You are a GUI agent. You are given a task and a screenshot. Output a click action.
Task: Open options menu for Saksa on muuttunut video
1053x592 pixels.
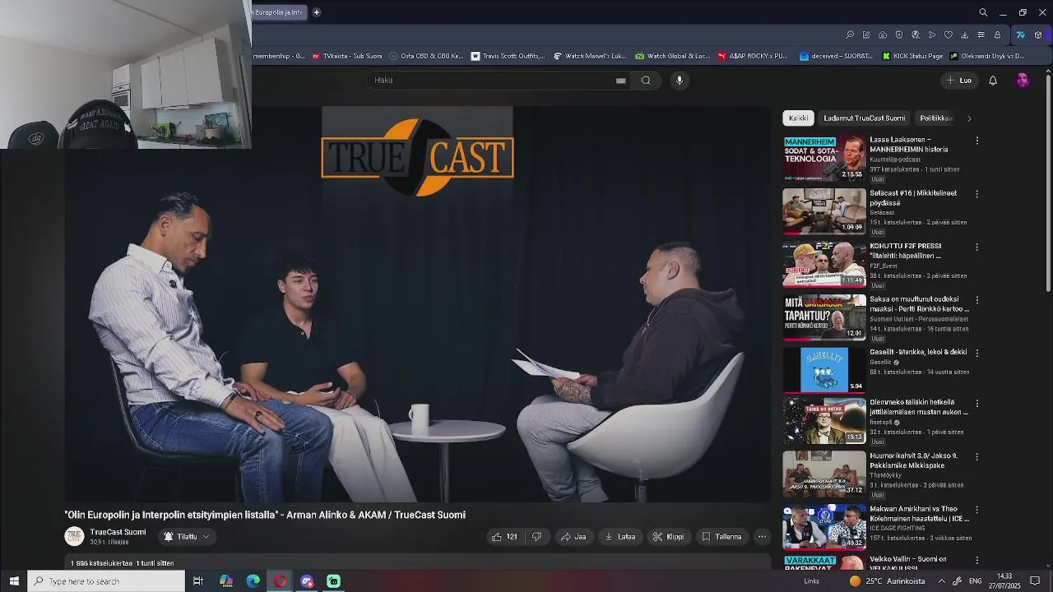coord(976,300)
